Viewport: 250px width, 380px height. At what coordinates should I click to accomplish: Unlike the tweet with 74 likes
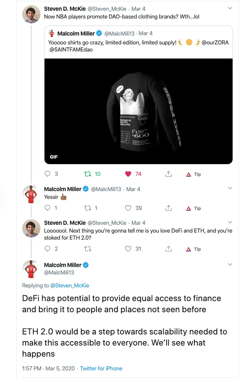(x=128, y=174)
